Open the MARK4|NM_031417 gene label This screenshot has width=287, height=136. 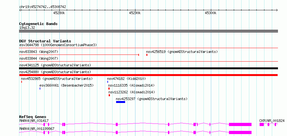click(34, 121)
